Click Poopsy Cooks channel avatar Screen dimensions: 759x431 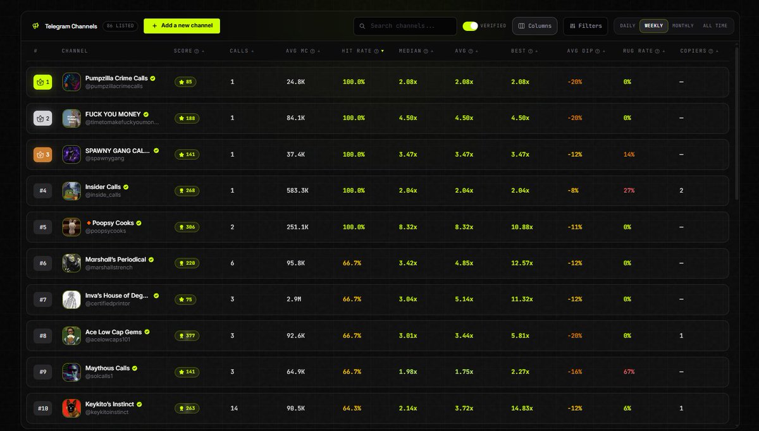point(71,227)
